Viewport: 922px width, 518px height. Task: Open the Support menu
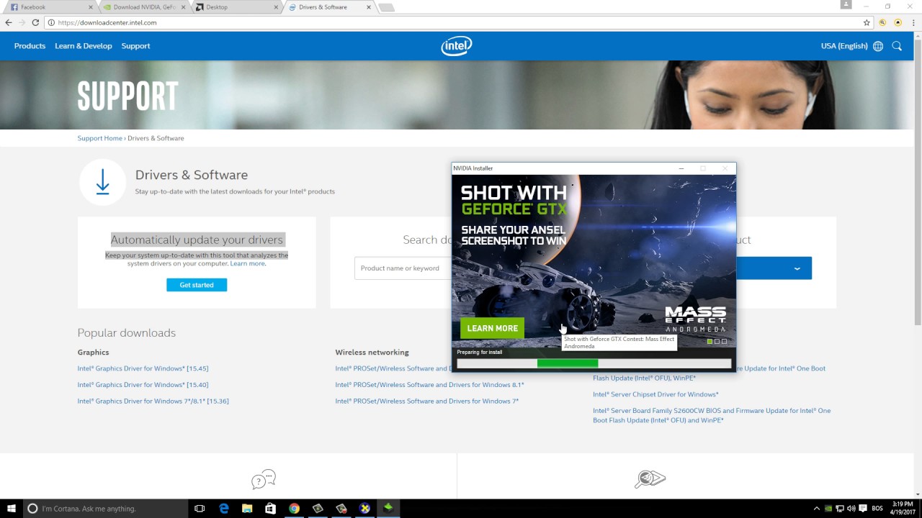(135, 46)
